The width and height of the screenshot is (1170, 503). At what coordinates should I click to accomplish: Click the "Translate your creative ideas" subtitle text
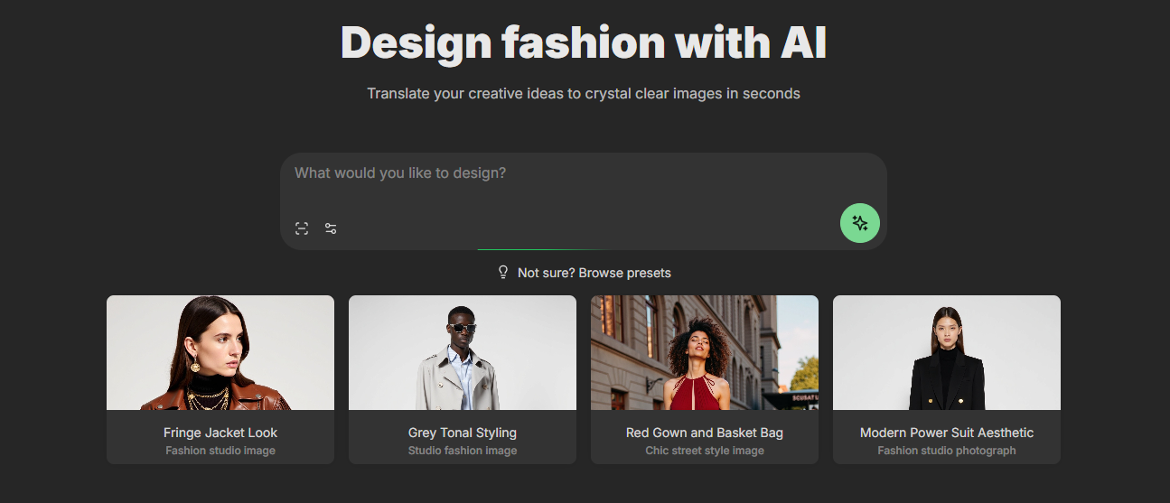pos(584,93)
